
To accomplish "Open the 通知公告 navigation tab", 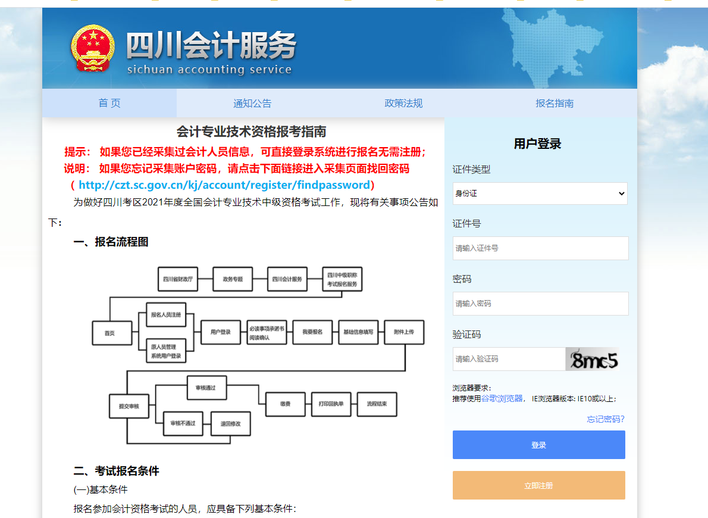I will point(252,103).
